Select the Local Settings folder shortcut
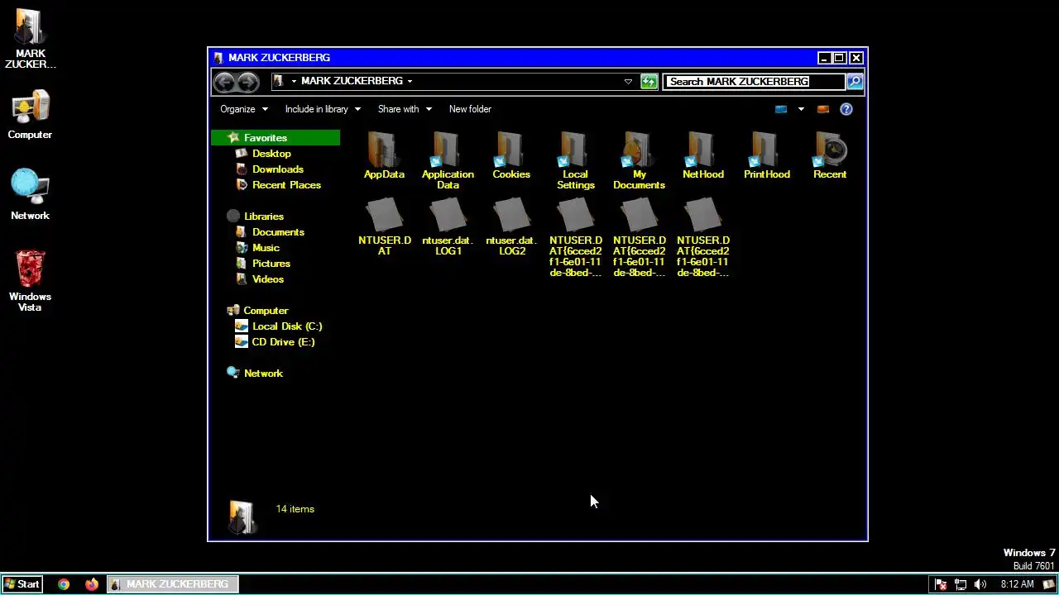 (575, 160)
